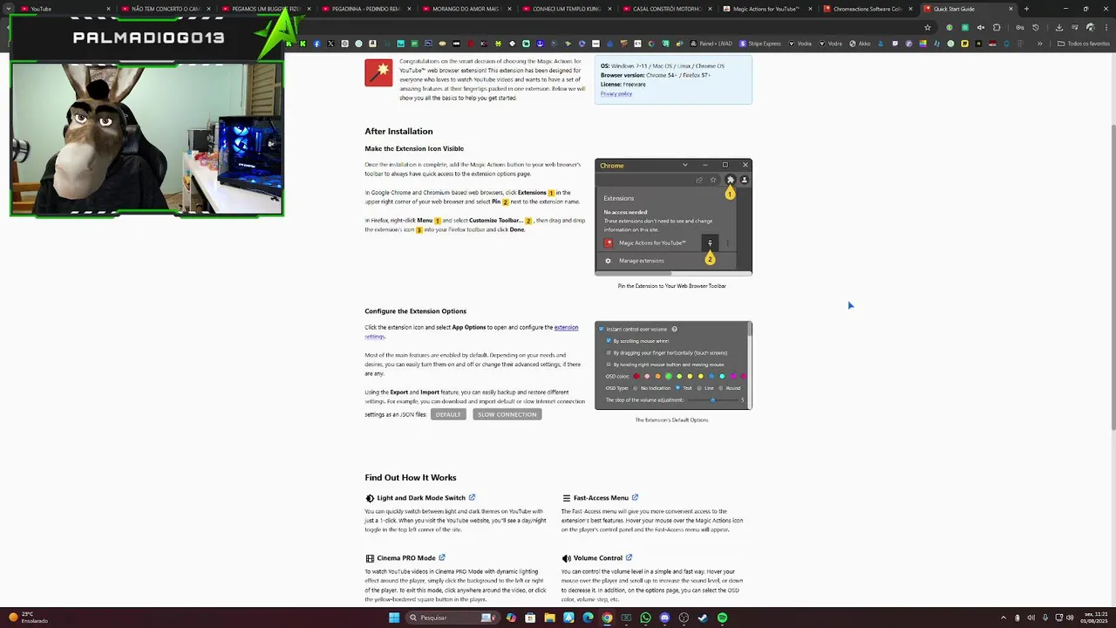Switch to the Magic Actions for YouTube tab
The image size is (1116, 628).
[x=767, y=9]
